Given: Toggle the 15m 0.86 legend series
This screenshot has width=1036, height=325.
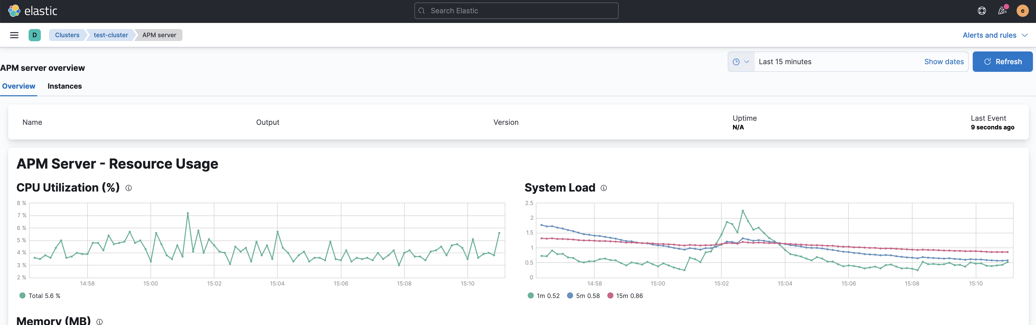Looking at the screenshot, I should (625, 296).
